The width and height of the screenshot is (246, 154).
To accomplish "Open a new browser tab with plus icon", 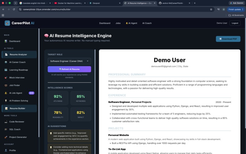I will [195, 3].
